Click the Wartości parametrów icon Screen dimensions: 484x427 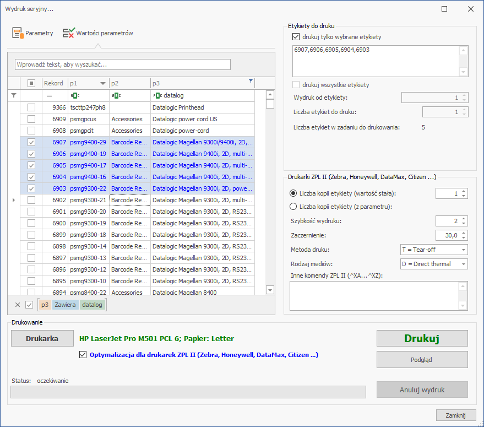click(x=68, y=33)
